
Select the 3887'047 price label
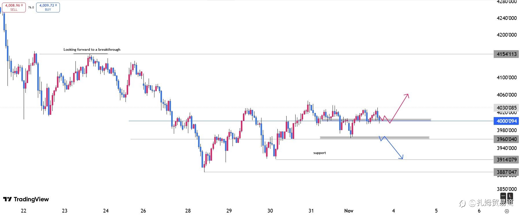pyautogui.click(x=506, y=172)
